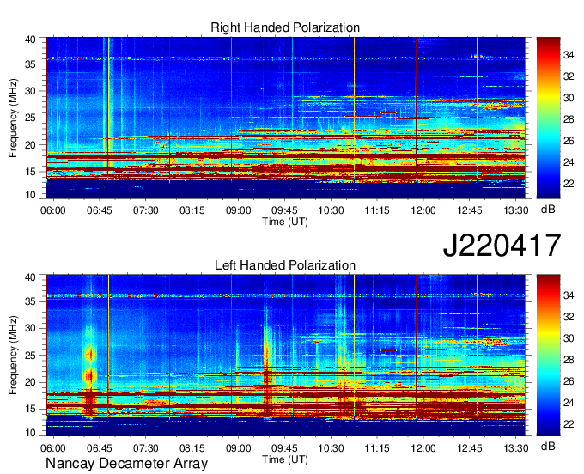The image size is (584, 474).
Task: Click the "09:00" tick on Right Handed time axis
Action: click(239, 210)
